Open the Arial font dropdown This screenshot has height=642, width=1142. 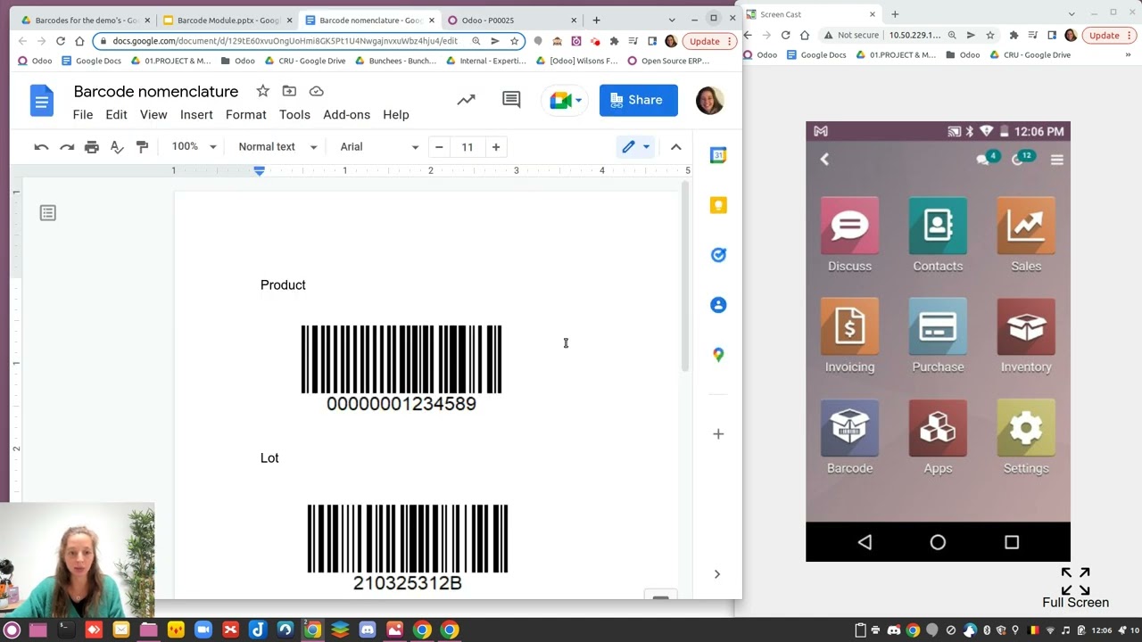pos(379,147)
